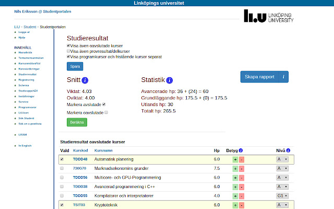Image resolution: width=334 pixels, height=209 pixels.
Task: Click the blue Spara button
Action: click(x=75, y=66)
